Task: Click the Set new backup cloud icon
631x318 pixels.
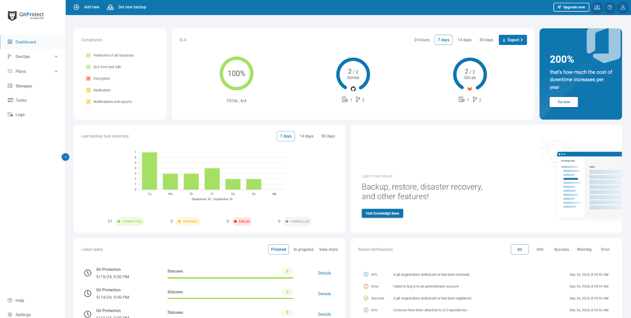Action: [110, 7]
